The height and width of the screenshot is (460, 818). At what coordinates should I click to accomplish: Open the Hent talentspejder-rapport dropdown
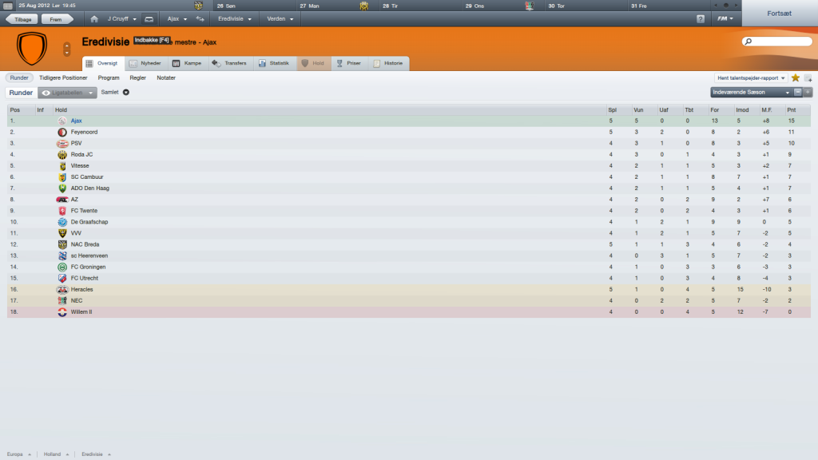(x=751, y=77)
